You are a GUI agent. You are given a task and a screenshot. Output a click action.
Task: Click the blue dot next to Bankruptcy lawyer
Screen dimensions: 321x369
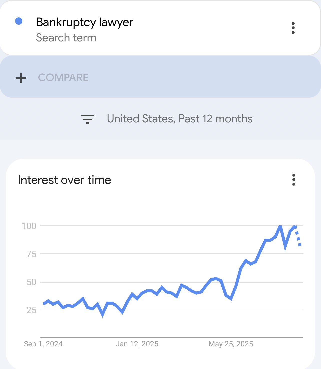click(x=19, y=21)
